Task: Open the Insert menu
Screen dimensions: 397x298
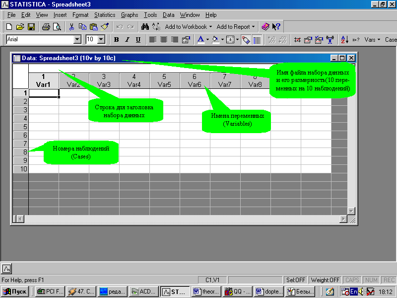Action: (x=60, y=15)
